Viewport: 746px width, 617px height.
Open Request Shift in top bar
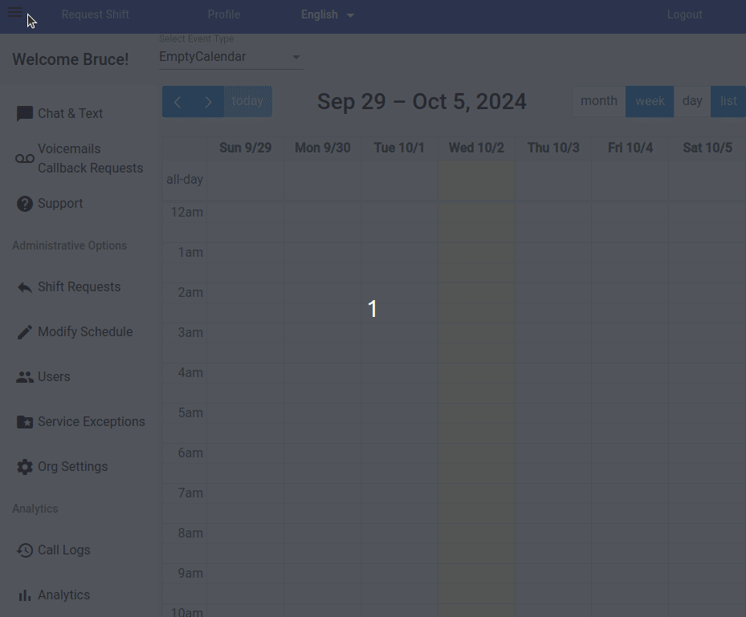tap(96, 14)
